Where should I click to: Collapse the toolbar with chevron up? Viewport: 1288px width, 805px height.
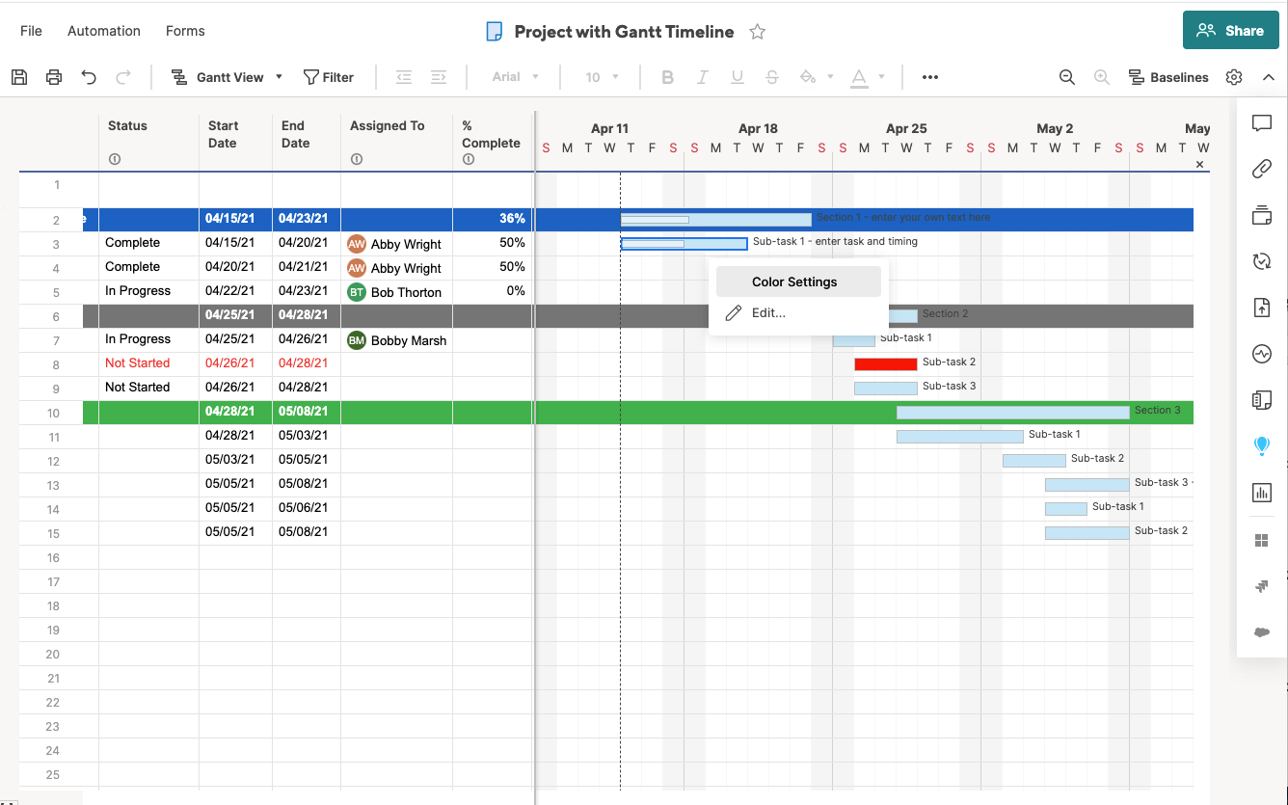pyautogui.click(x=1269, y=77)
